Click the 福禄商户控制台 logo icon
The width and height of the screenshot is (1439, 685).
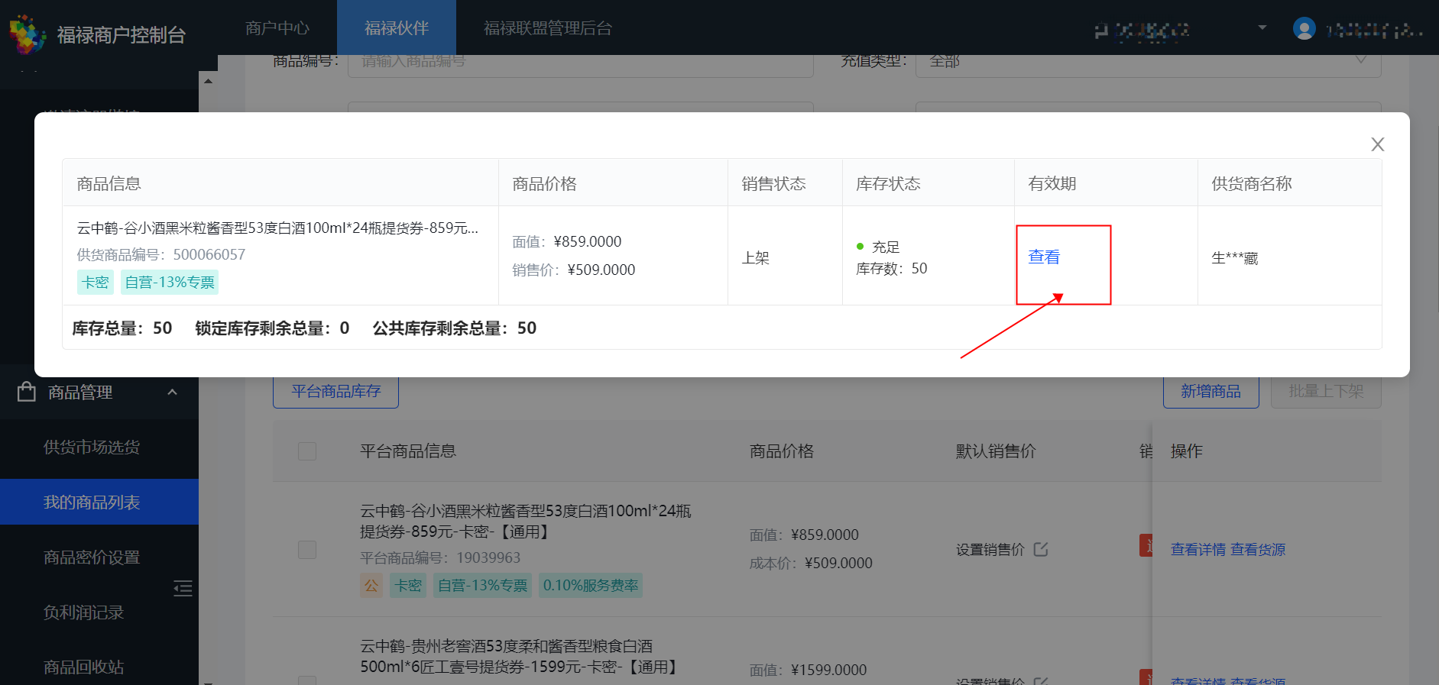coord(28,34)
